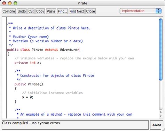Click the window resize grip corner

[x=163, y=130]
